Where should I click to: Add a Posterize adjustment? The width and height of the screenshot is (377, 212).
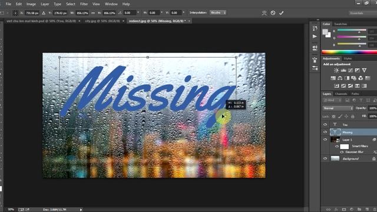coord(343,86)
